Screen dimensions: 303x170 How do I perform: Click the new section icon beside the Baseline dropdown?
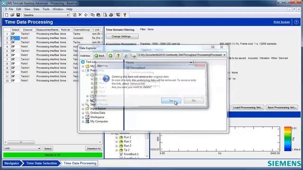pos(75,15)
